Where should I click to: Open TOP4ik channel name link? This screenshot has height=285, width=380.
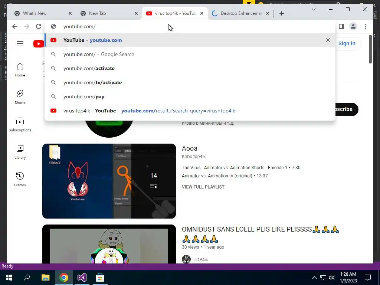tap(201, 259)
